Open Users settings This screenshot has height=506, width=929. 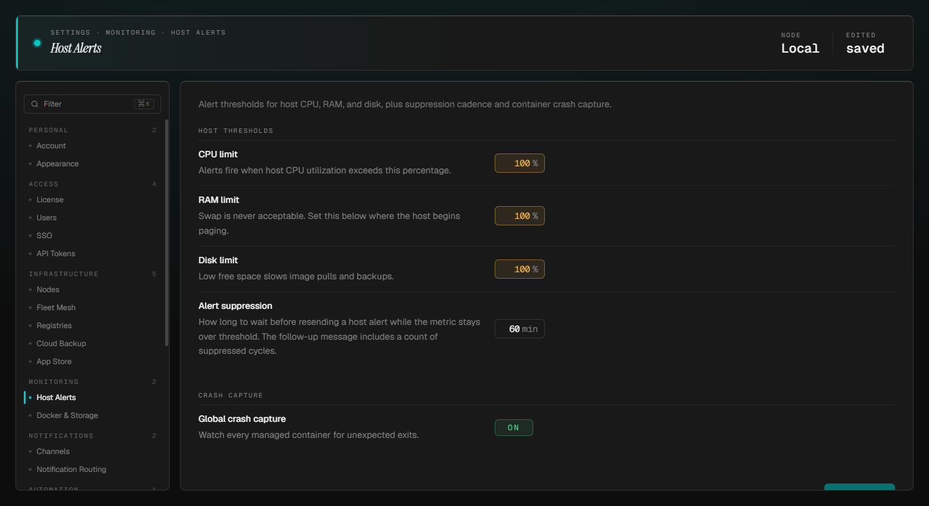coord(46,218)
